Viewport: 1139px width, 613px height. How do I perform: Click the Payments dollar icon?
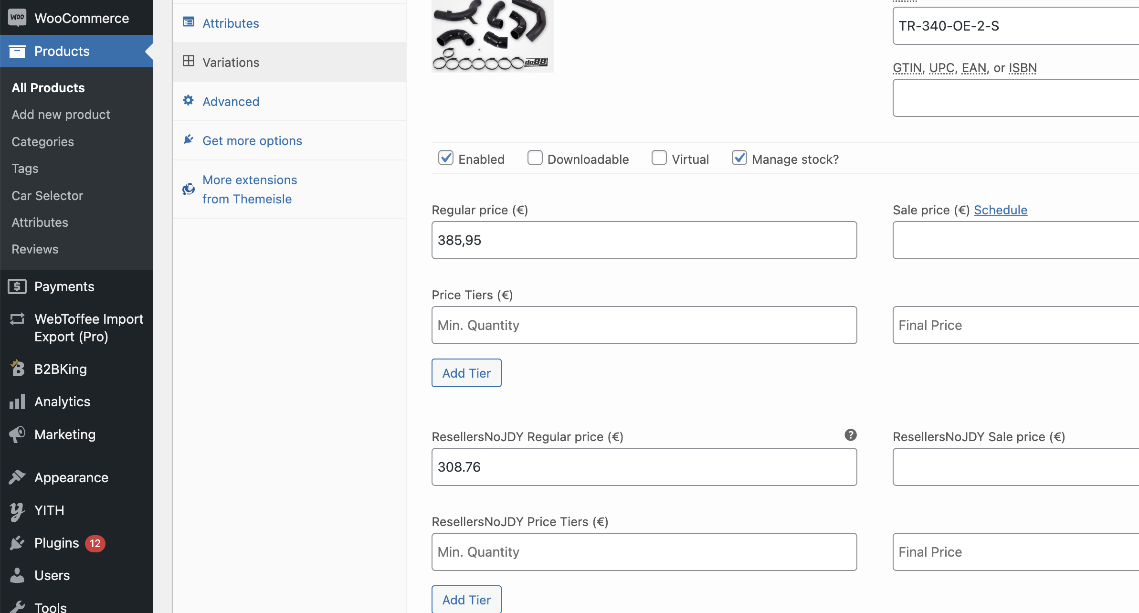(17, 286)
